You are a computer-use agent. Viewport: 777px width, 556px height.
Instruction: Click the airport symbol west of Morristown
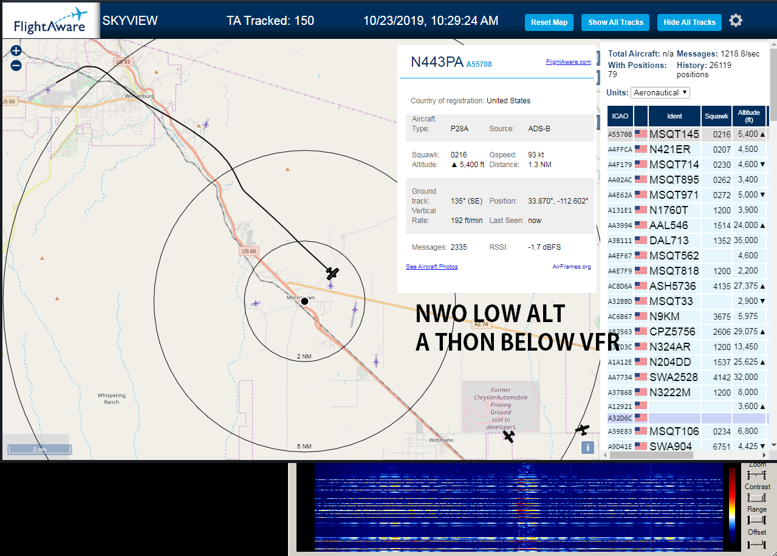click(256, 303)
